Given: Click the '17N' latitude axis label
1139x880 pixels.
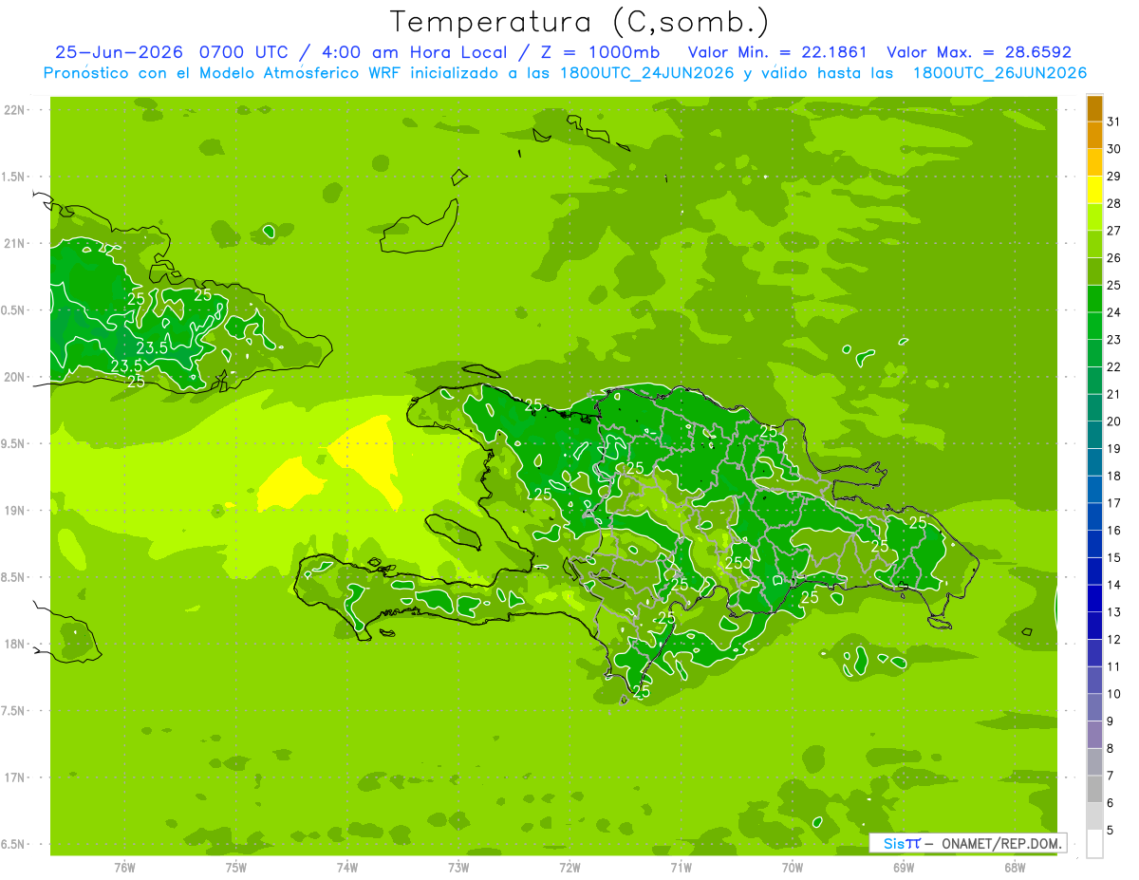Looking at the screenshot, I should click(13, 777).
